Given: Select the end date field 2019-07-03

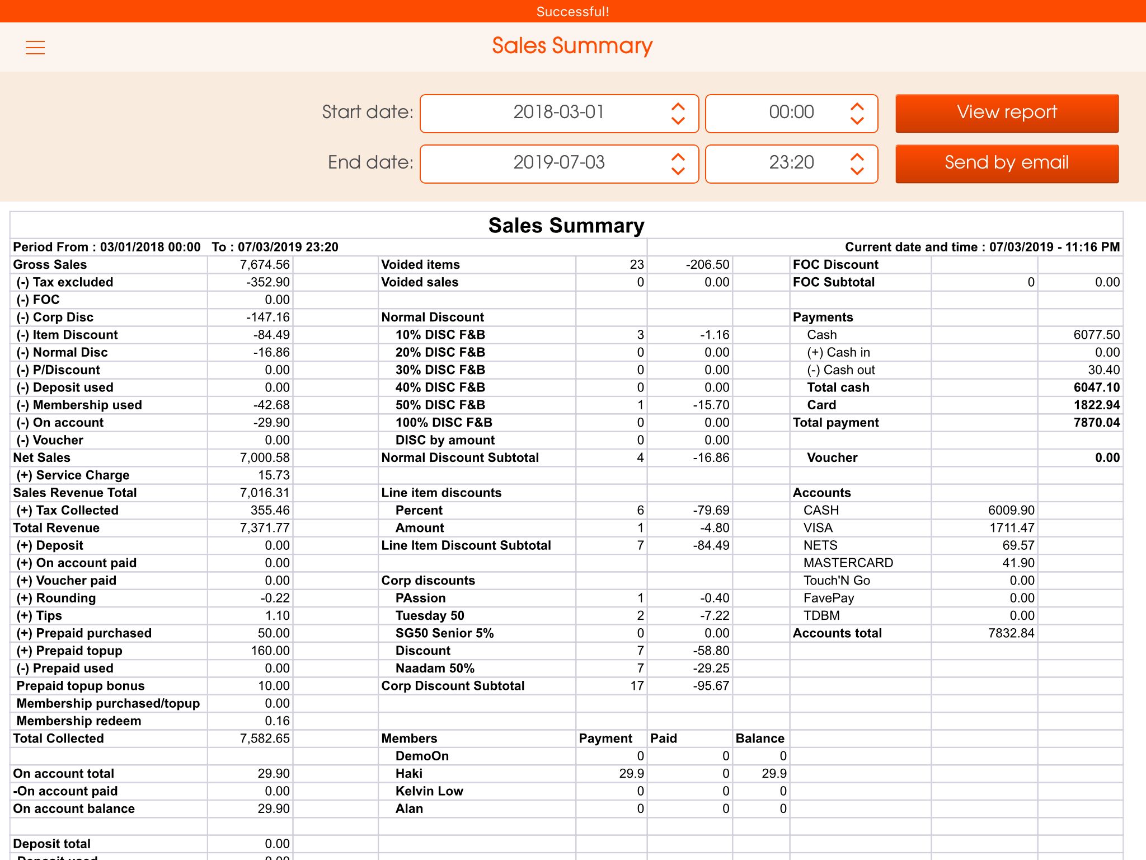Looking at the screenshot, I should tap(558, 163).
